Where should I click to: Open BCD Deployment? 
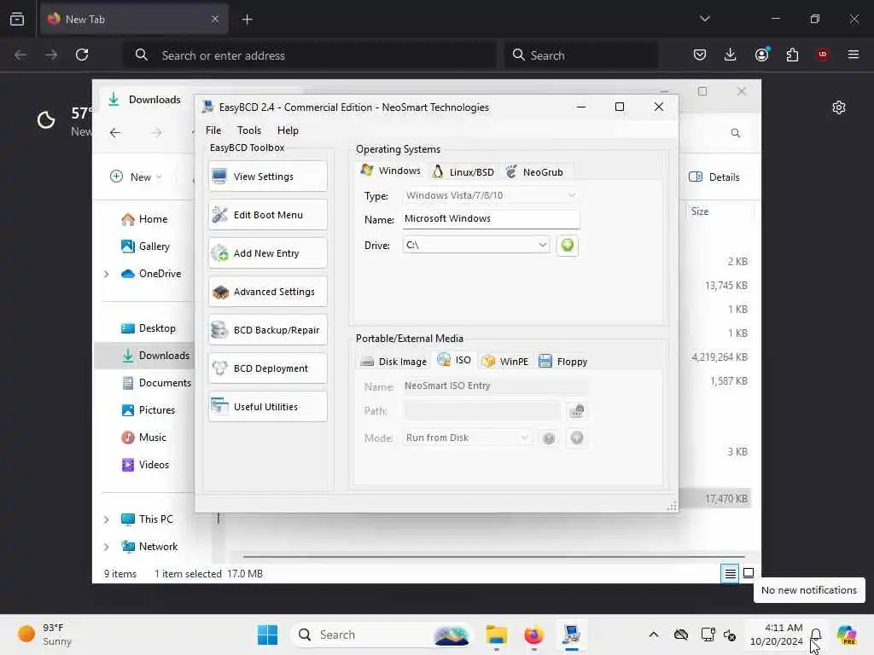coord(267,368)
